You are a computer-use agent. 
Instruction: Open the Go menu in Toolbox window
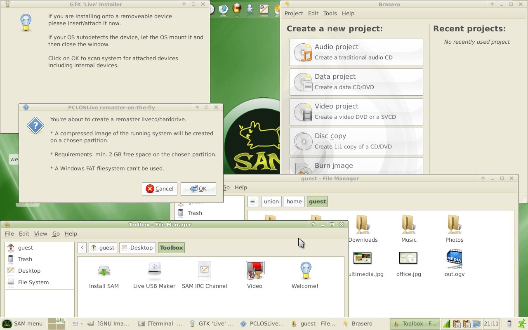[56, 233]
